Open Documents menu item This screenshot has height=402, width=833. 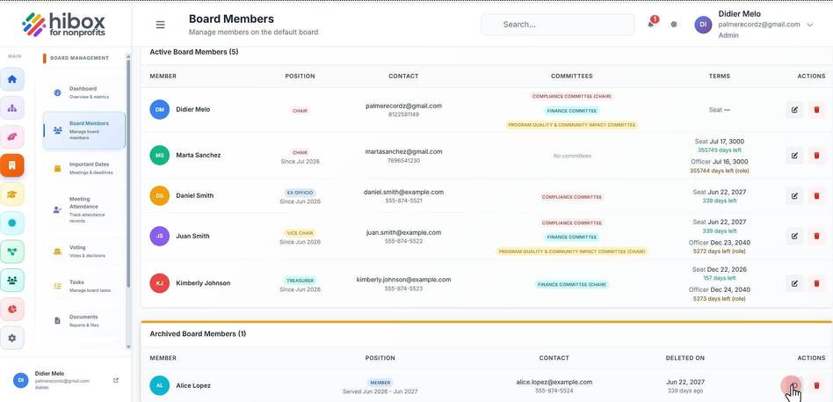pos(84,321)
